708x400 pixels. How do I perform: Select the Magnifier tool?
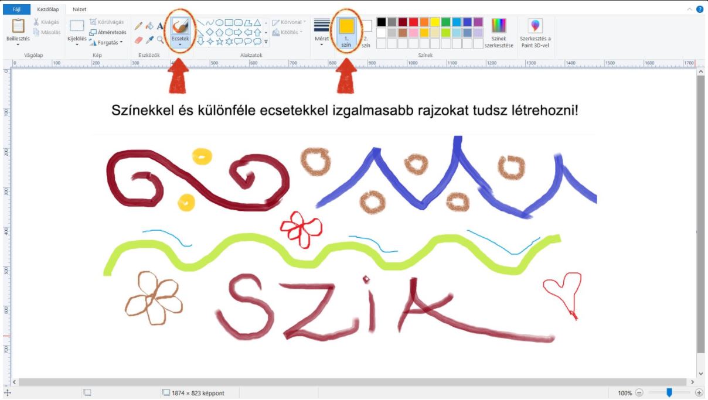tap(160, 40)
